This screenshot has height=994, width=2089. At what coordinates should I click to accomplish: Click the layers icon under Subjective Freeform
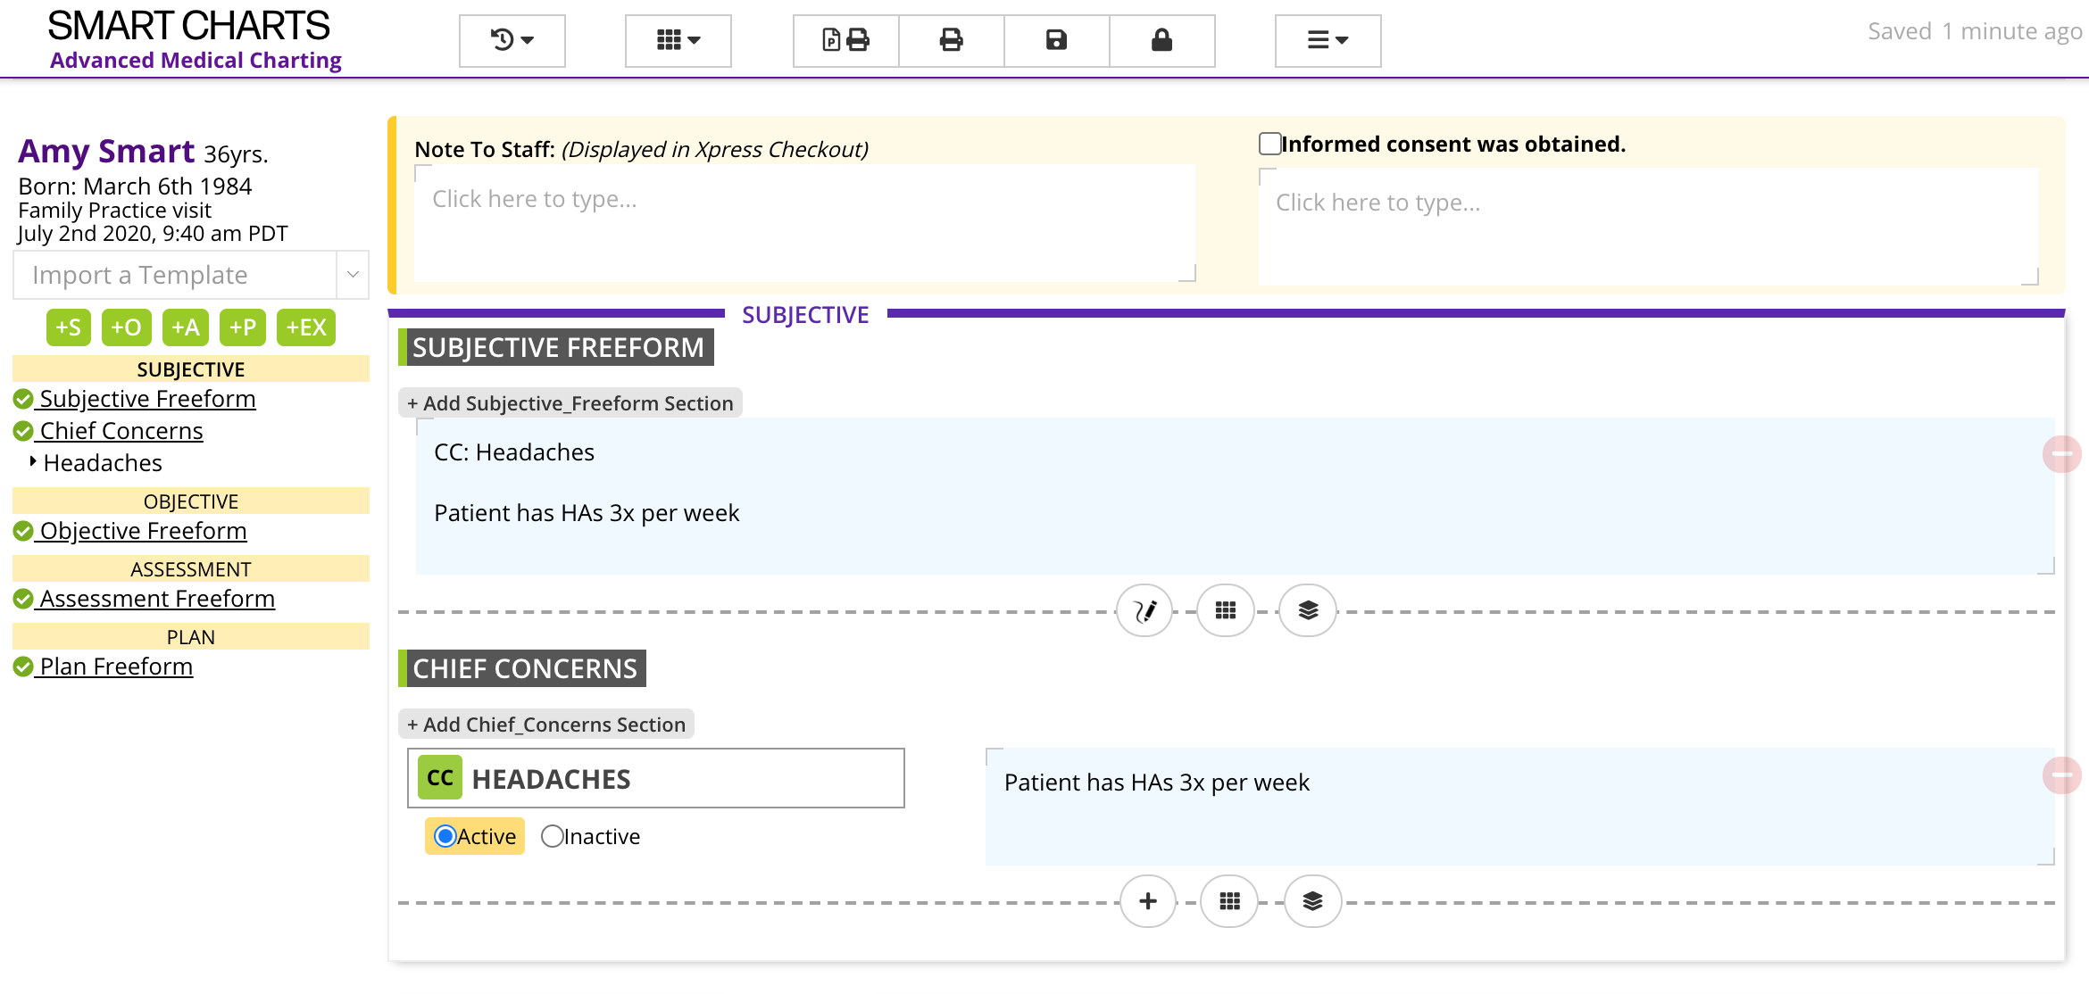click(x=1308, y=610)
